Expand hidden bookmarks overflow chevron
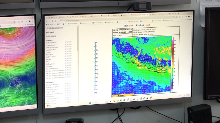 [x=182, y=20]
